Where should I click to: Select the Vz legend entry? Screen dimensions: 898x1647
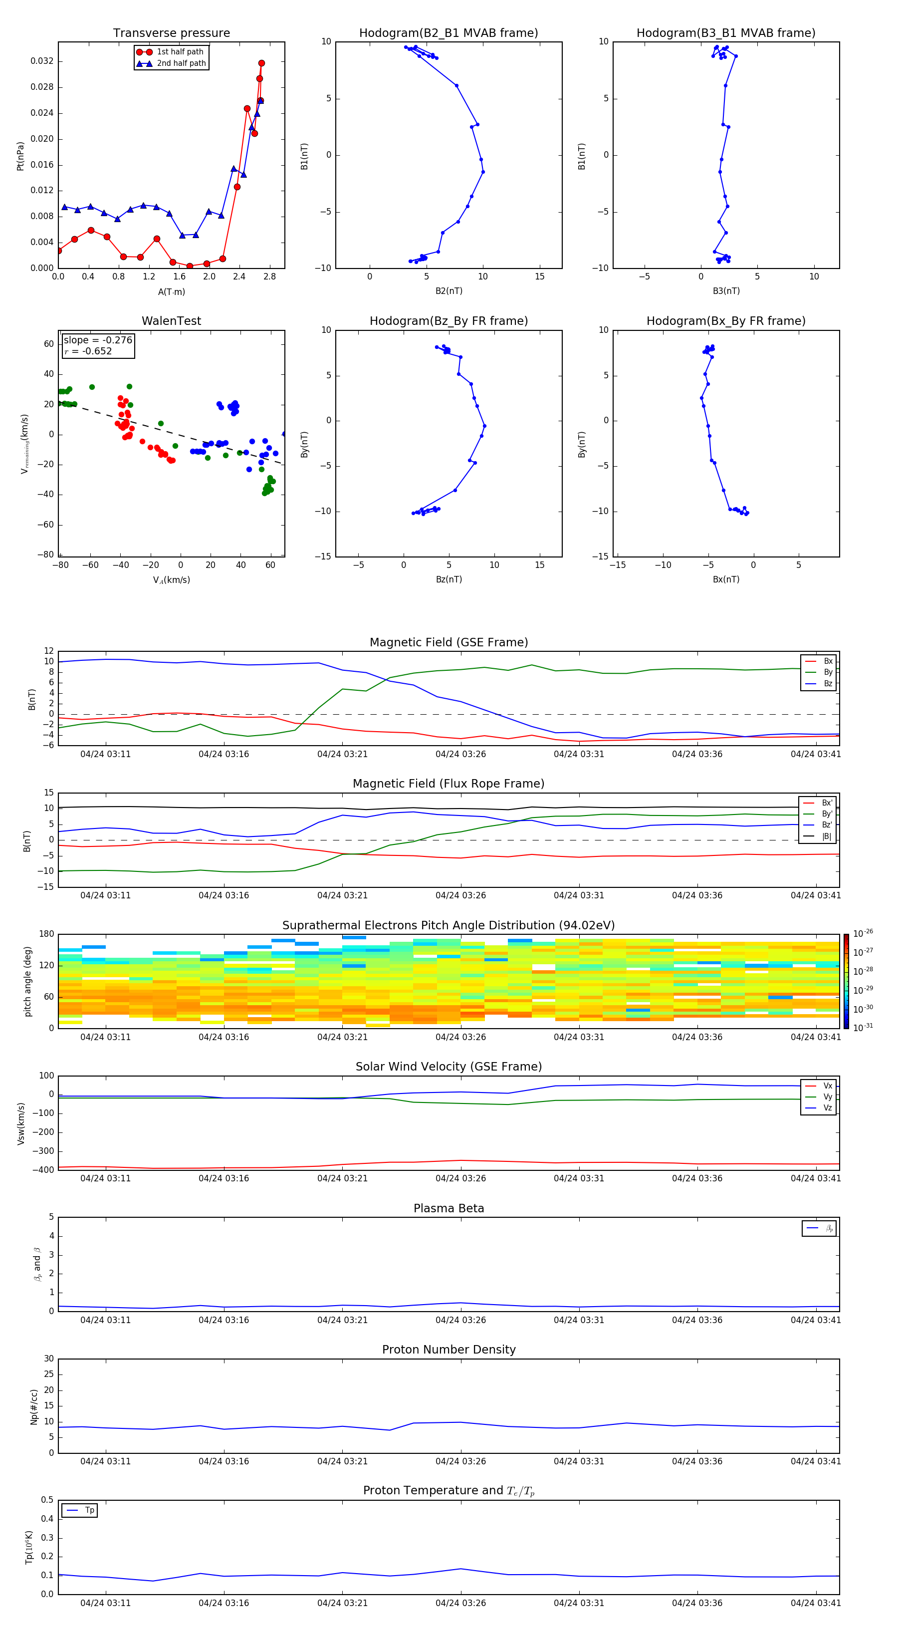coord(819,1108)
